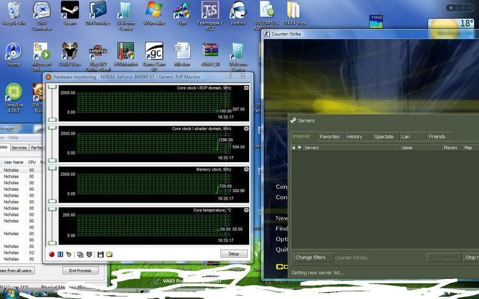Viewport: 479px width, 299px height.
Task: Open the Welcome Center icon beside DivX Movies
Action: [x=126, y=16]
